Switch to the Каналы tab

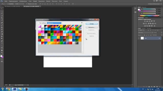click(144, 28)
